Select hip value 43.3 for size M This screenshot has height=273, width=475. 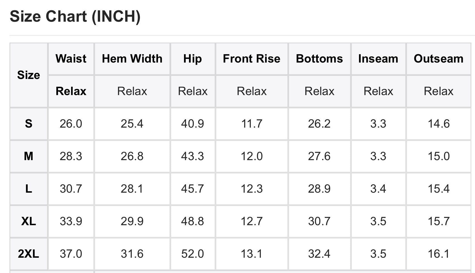coord(193,156)
